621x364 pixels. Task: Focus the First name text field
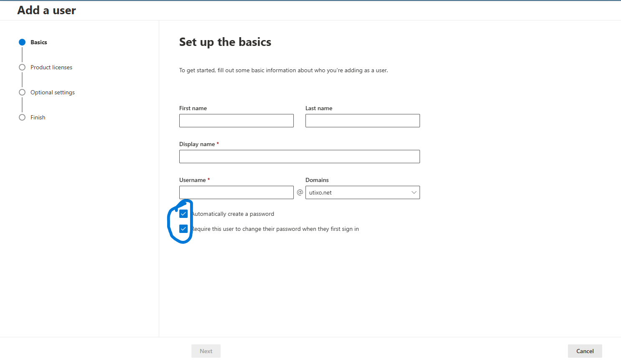tap(236, 121)
